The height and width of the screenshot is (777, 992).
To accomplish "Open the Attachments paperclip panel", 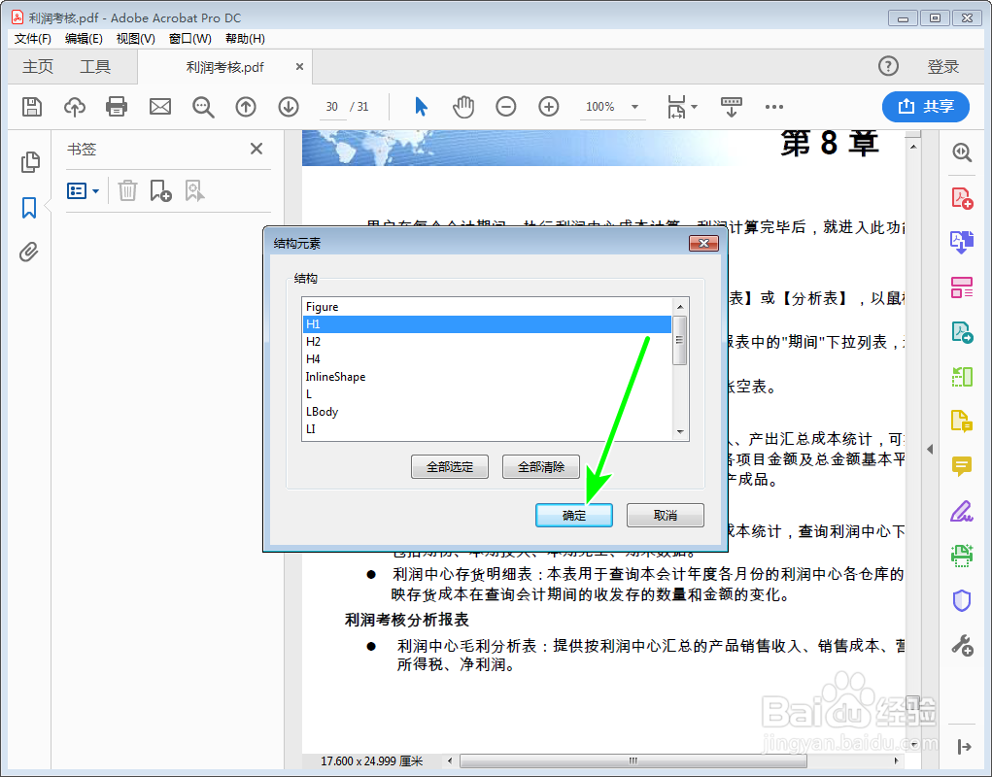I will tap(28, 253).
